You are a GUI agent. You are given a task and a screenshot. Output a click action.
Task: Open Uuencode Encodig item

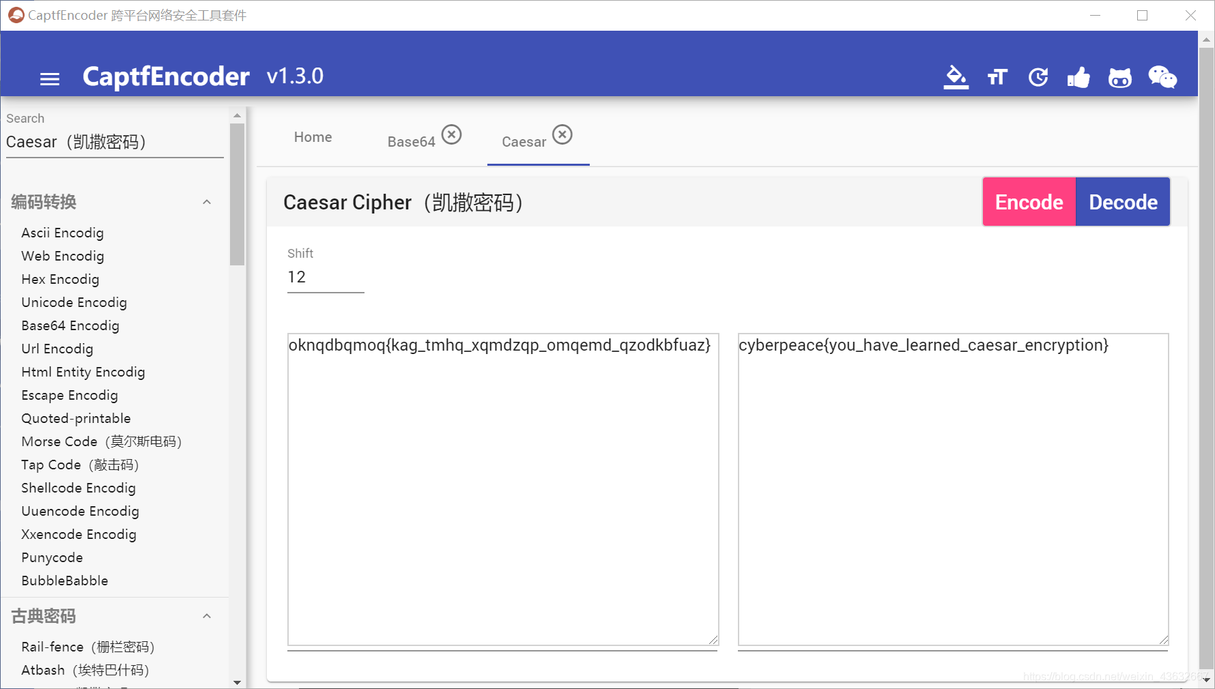point(81,511)
